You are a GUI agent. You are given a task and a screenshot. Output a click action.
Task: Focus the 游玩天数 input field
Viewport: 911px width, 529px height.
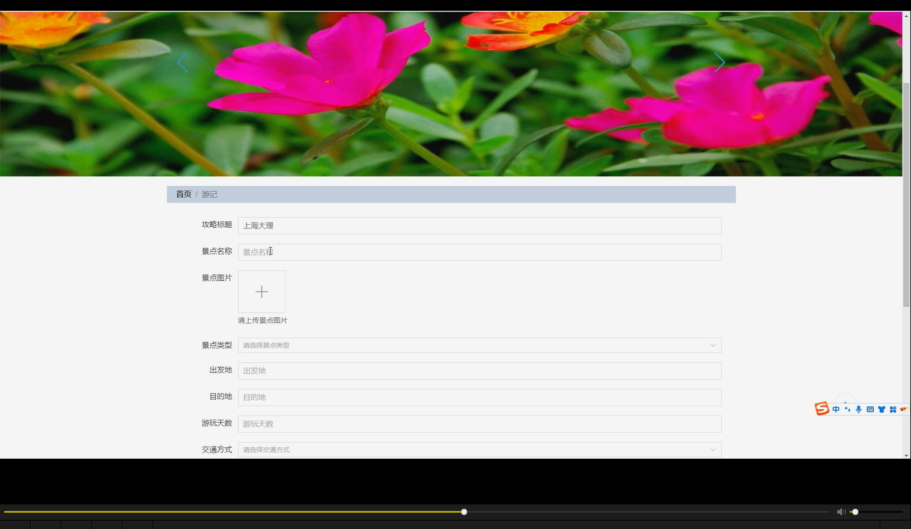480,424
